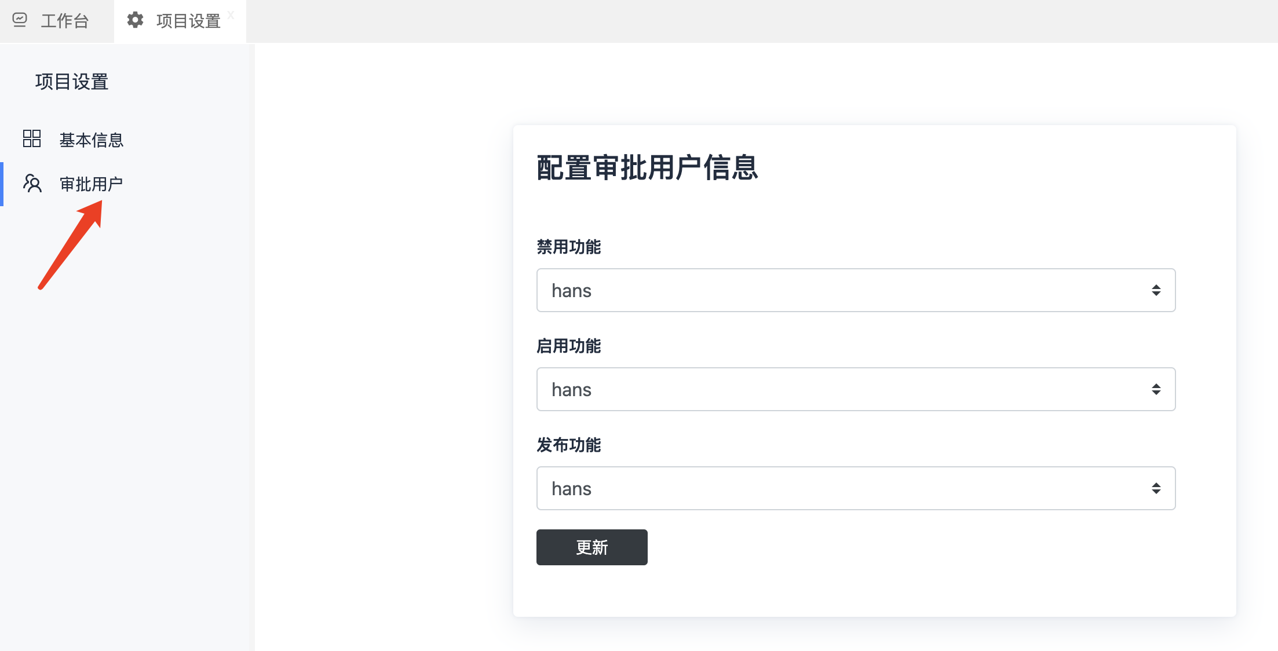Click the 工作台 workbench icon
1278x651 pixels.
pyautogui.click(x=20, y=20)
